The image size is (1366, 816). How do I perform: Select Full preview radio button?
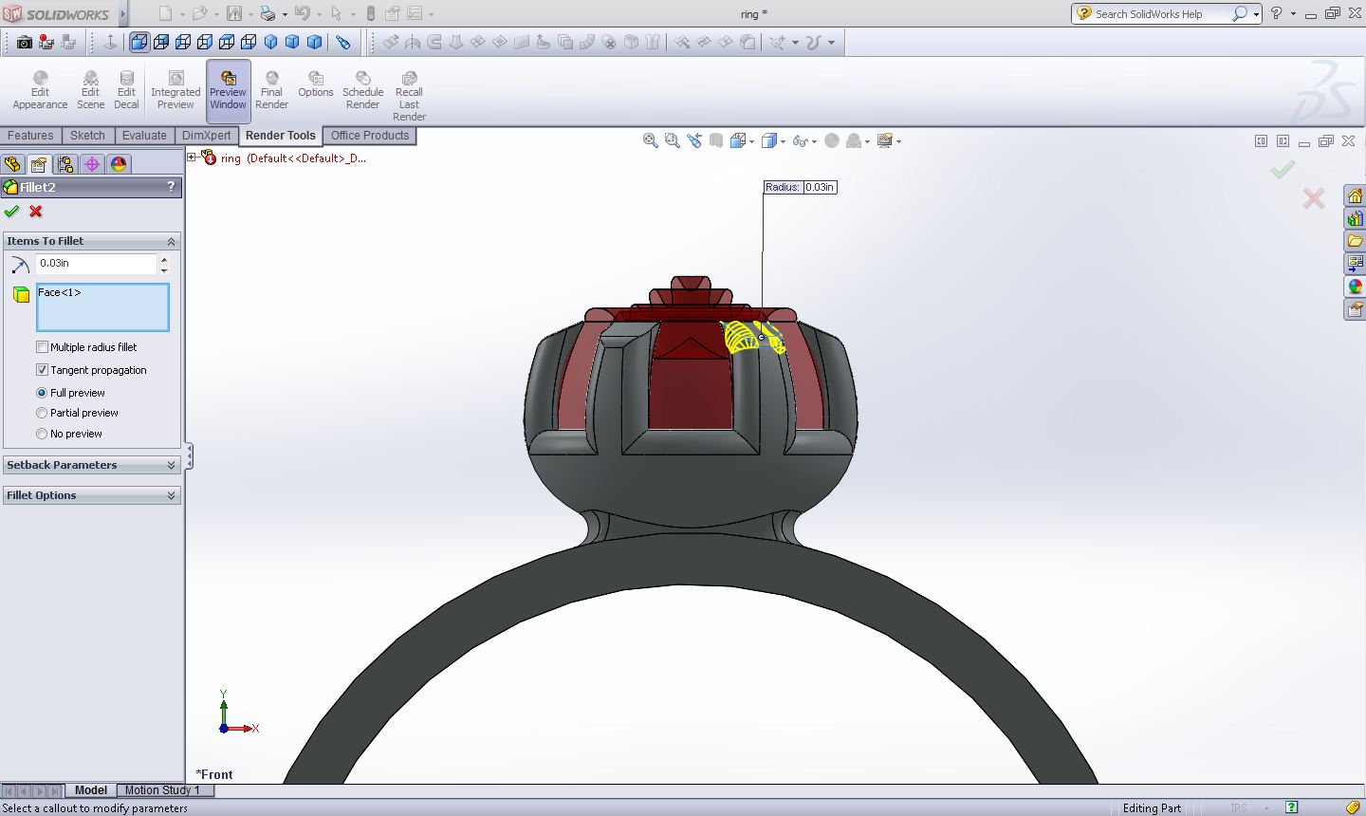tap(42, 393)
